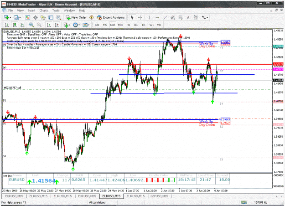Switch to bar chart display
285x206 pixels.
coord(7,25)
